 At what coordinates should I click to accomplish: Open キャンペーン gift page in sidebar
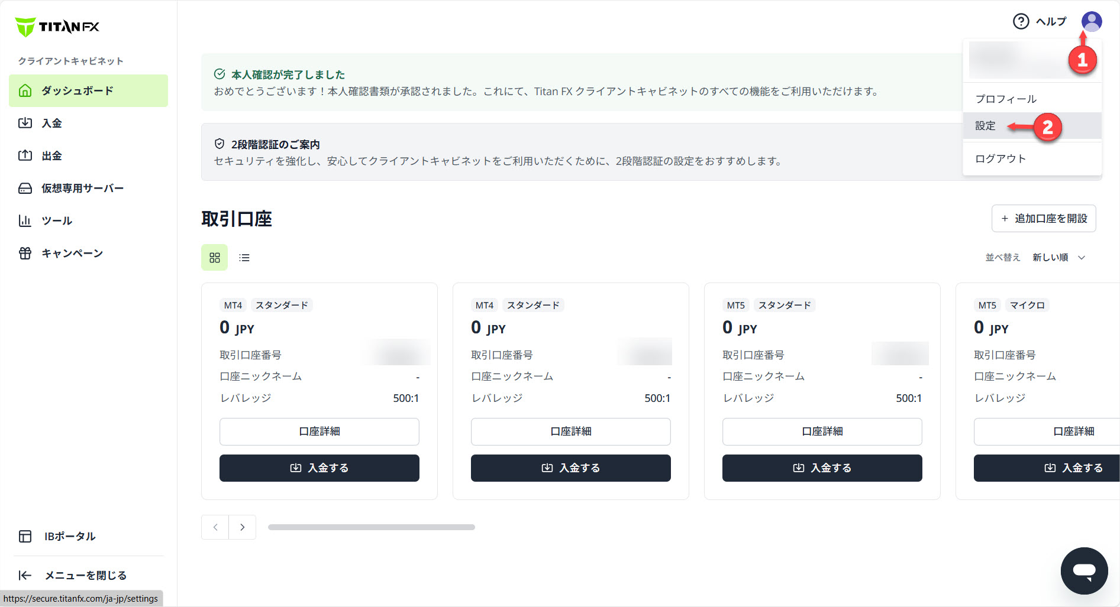click(72, 253)
